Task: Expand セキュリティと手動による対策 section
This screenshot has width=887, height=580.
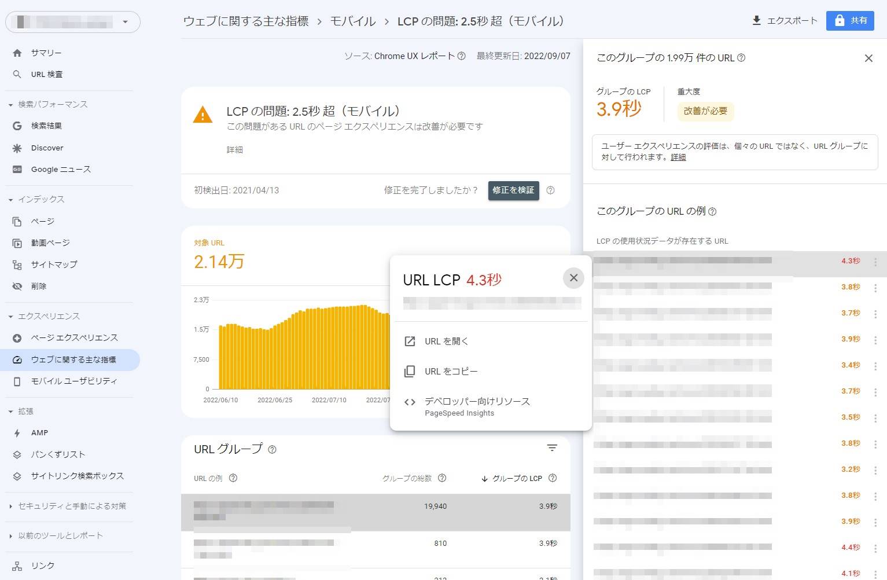Action: click(x=11, y=506)
